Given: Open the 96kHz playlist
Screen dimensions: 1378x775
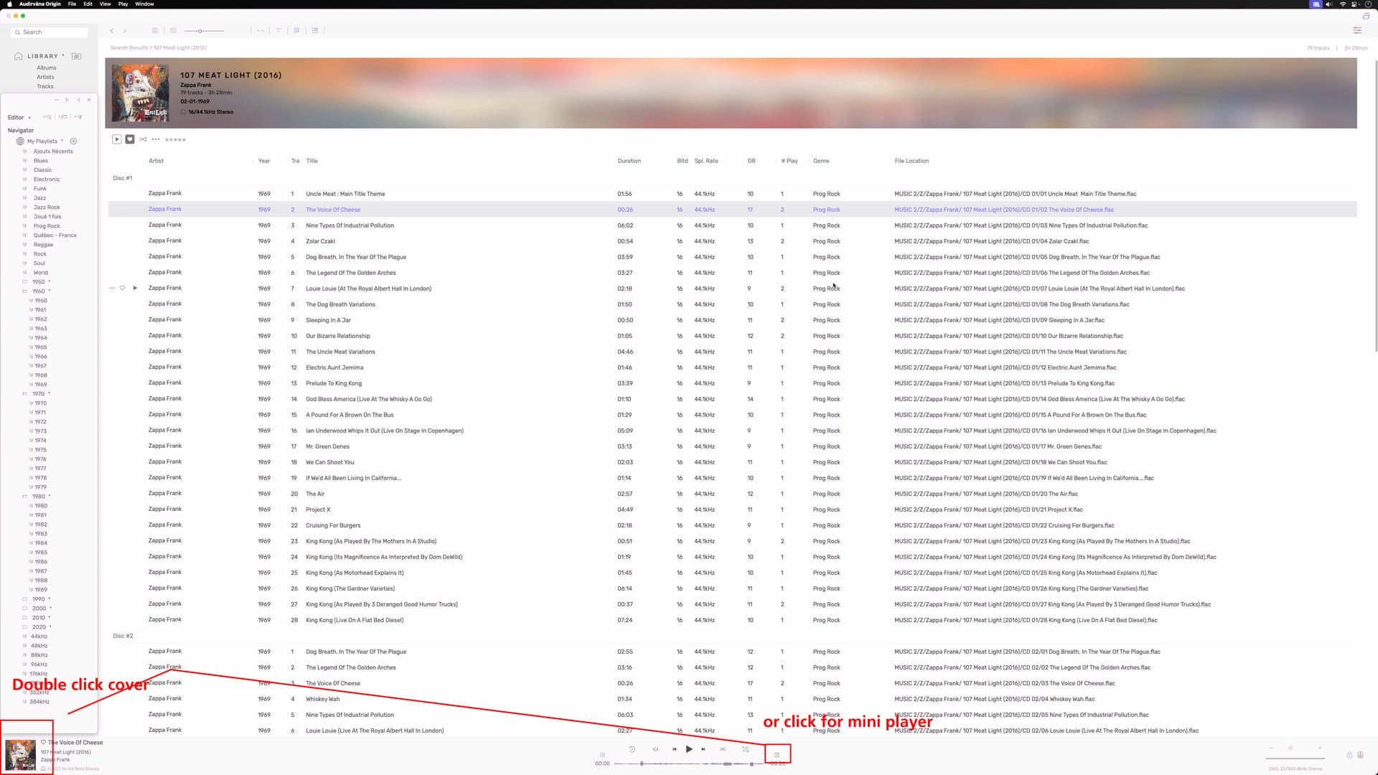Looking at the screenshot, I should [39, 664].
